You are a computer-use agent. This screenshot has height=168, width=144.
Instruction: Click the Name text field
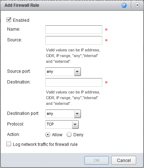74,30
